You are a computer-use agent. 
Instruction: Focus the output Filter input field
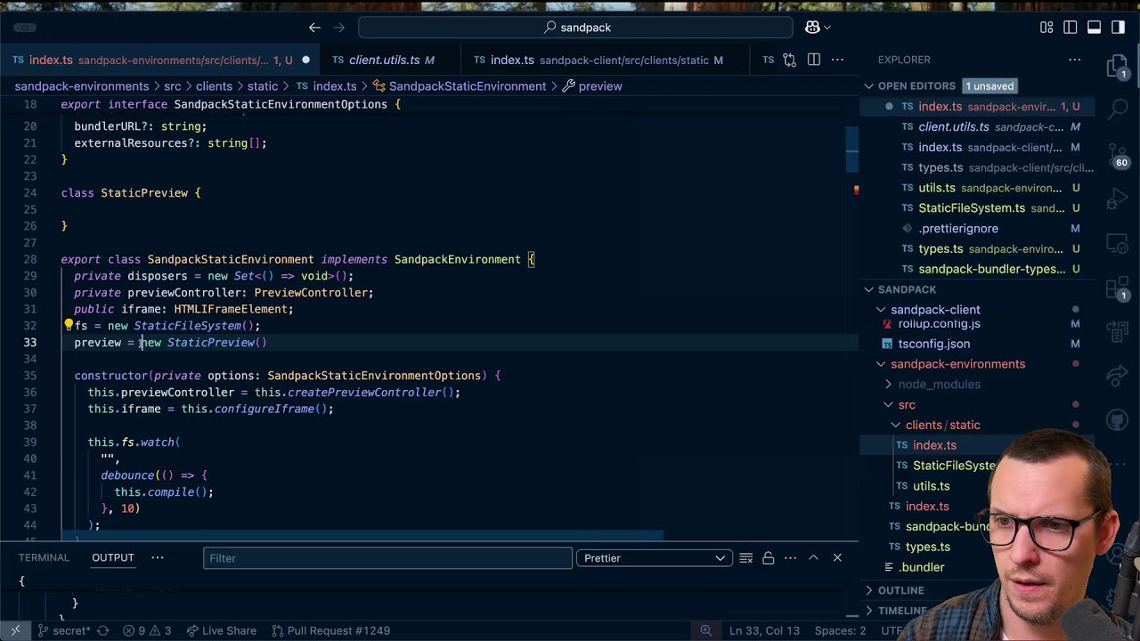(x=387, y=557)
